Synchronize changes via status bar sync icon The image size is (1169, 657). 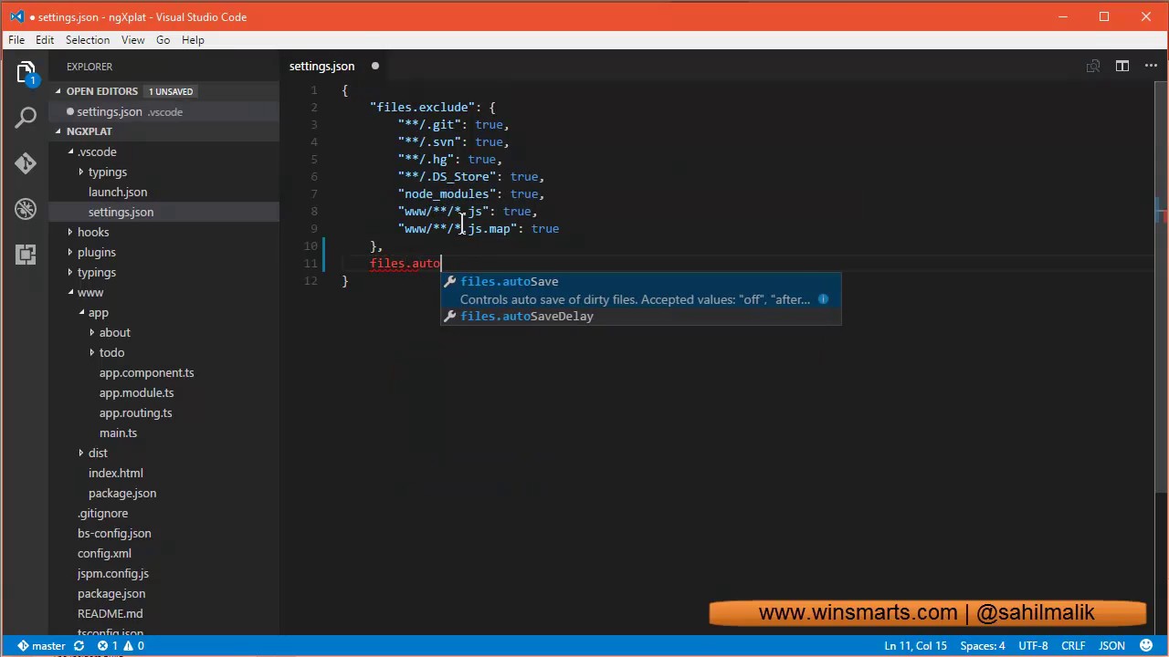[79, 646]
